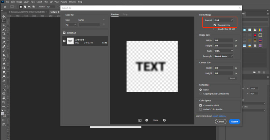Select the Hand tool
The width and height of the screenshot is (270, 140).
(x=4, y=98)
